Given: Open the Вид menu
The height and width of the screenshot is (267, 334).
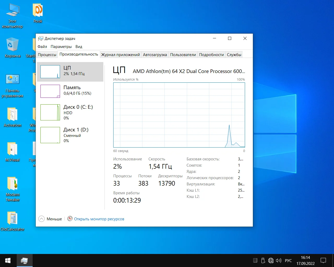Looking at the screenshot, I should pyautogui.click(x=79, y=47).
